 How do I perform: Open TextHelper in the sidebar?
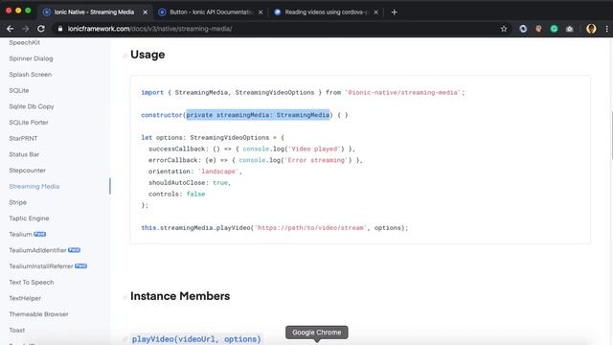point(25,298)
